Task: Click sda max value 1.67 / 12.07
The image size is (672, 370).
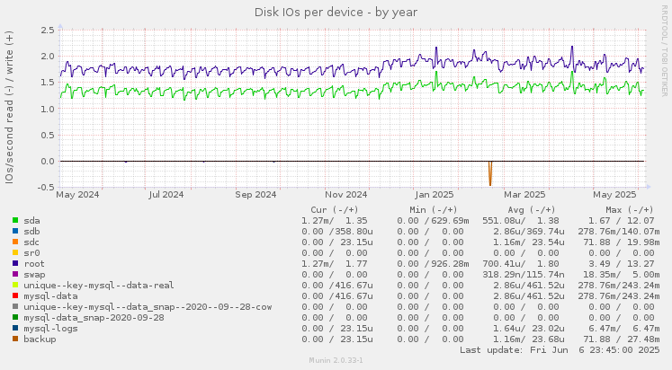Action: tap(621, 221)
